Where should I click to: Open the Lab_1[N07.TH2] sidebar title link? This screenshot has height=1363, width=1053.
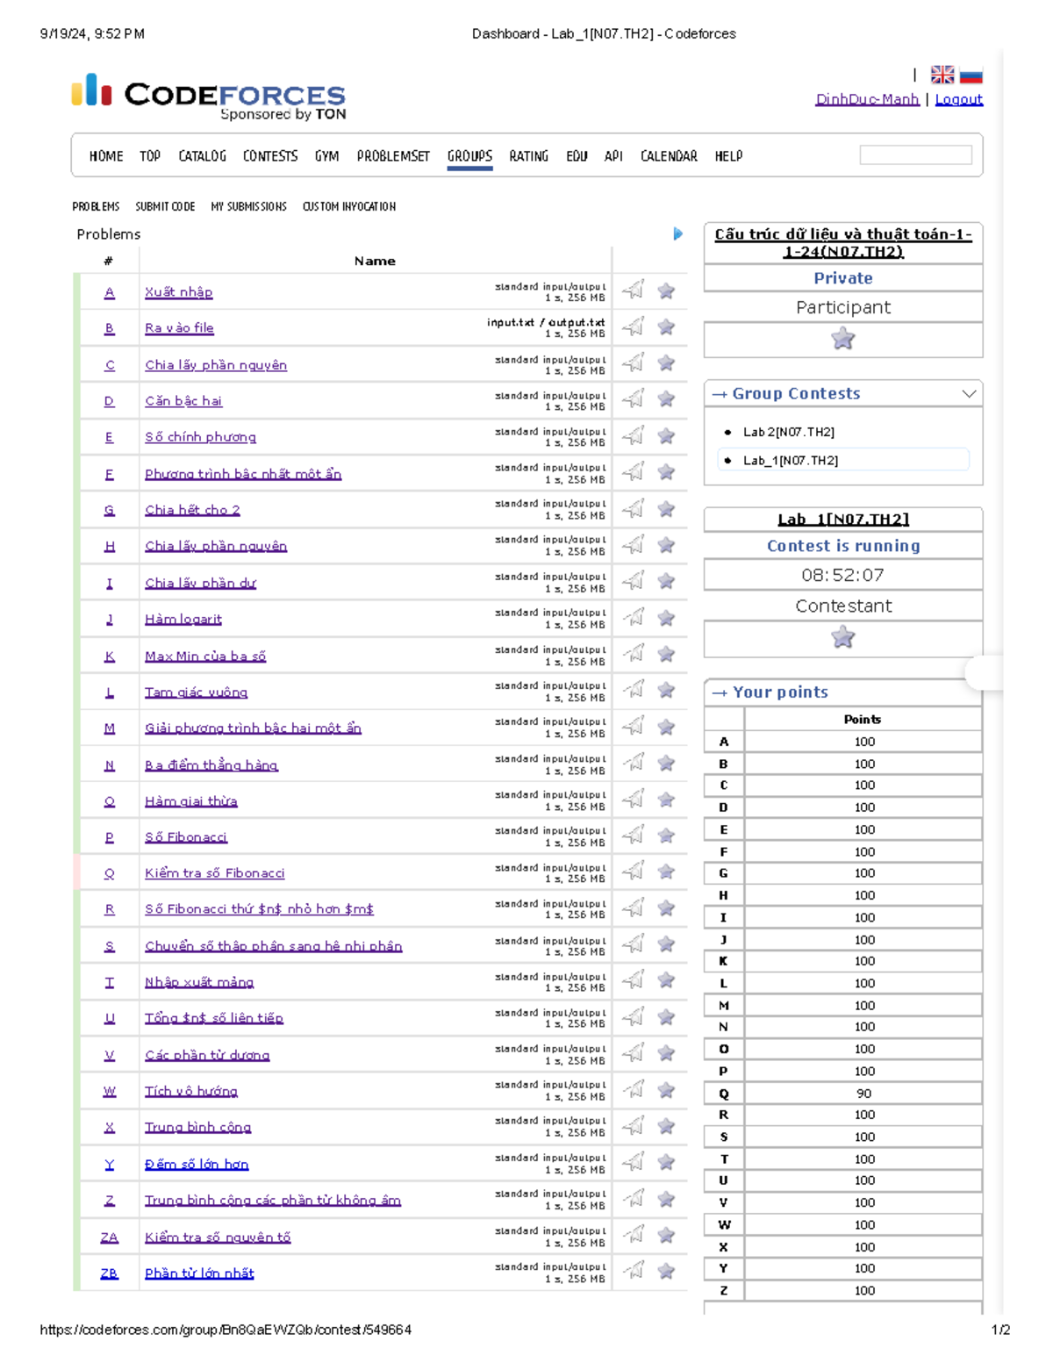tap(843, 519)
